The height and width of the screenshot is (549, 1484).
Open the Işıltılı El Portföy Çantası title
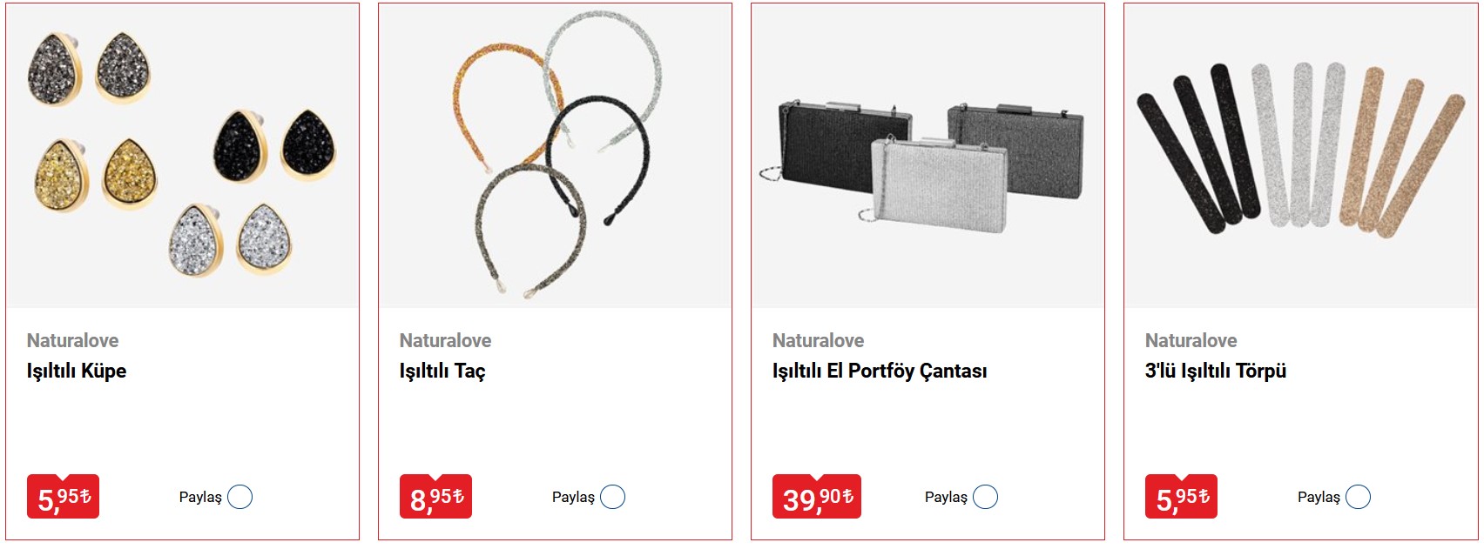click(880, 371)
